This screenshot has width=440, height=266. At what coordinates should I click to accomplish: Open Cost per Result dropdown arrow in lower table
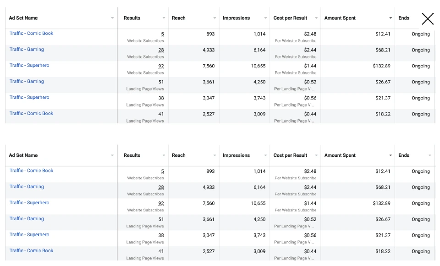click(x=316, y=155)
